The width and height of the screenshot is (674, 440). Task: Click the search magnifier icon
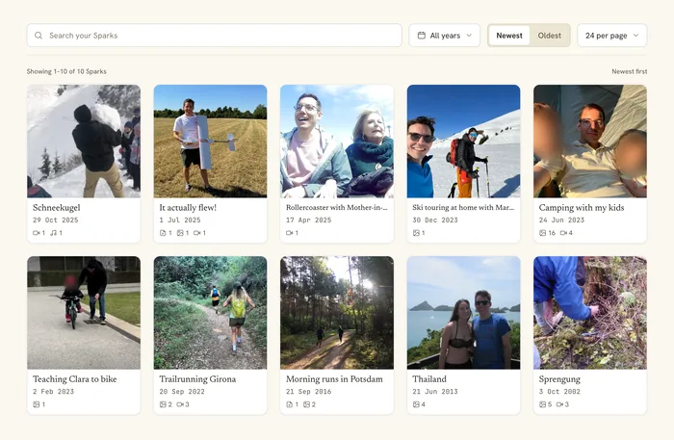pyautogui.click(x=39, y=36)
